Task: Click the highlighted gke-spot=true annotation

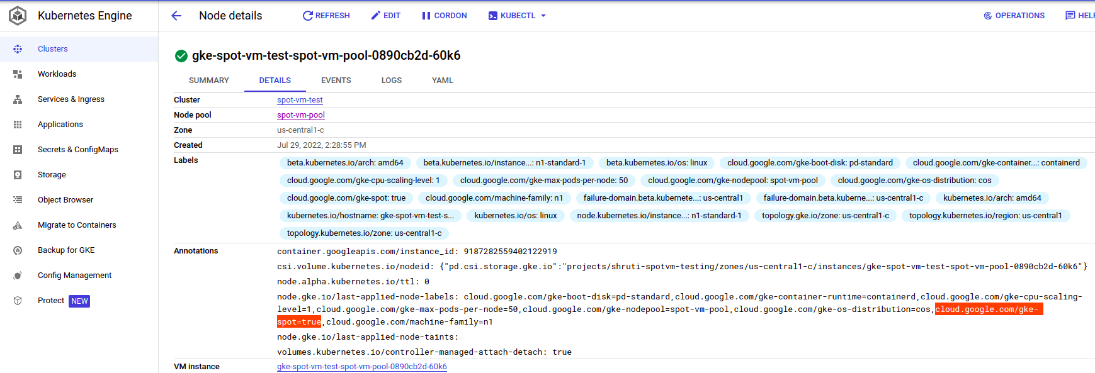Action: 989,309
